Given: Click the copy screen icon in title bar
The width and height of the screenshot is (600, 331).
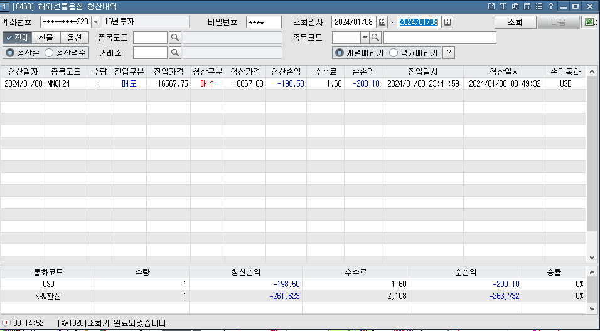Looking at the screenshot, I should coord(515,6).
